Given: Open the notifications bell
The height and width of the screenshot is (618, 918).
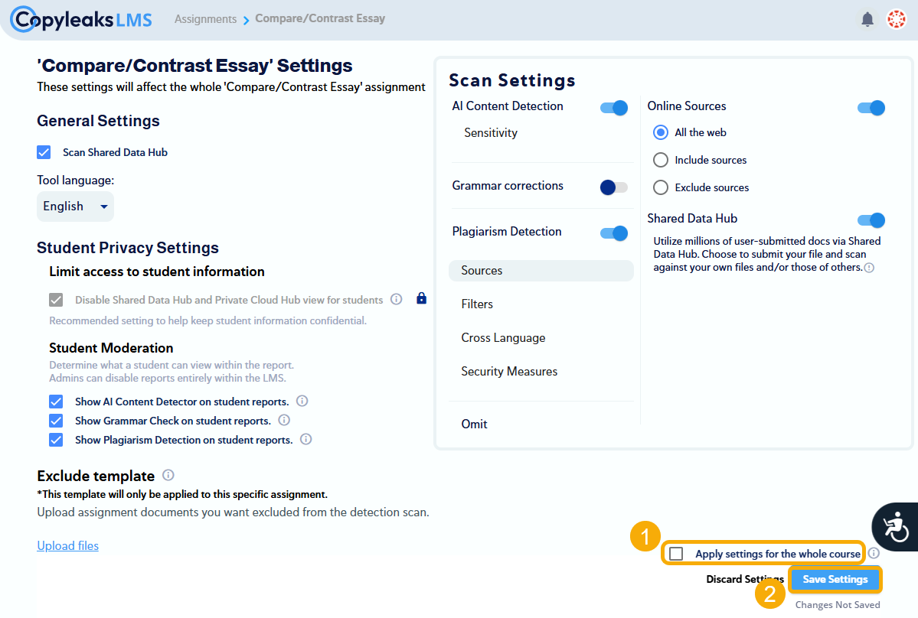Looking at the screenshot, I should pos(867,18).
